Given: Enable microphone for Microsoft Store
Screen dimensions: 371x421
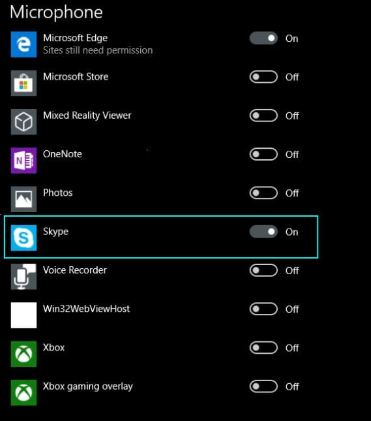Looking at the screenshot, I should pyautogui.click(x=263, y=77).
